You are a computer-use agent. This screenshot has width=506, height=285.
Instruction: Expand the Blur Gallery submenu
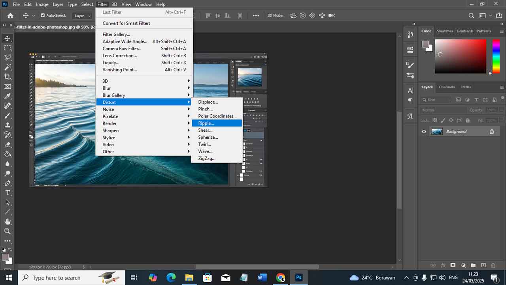(x=144, y=95)
